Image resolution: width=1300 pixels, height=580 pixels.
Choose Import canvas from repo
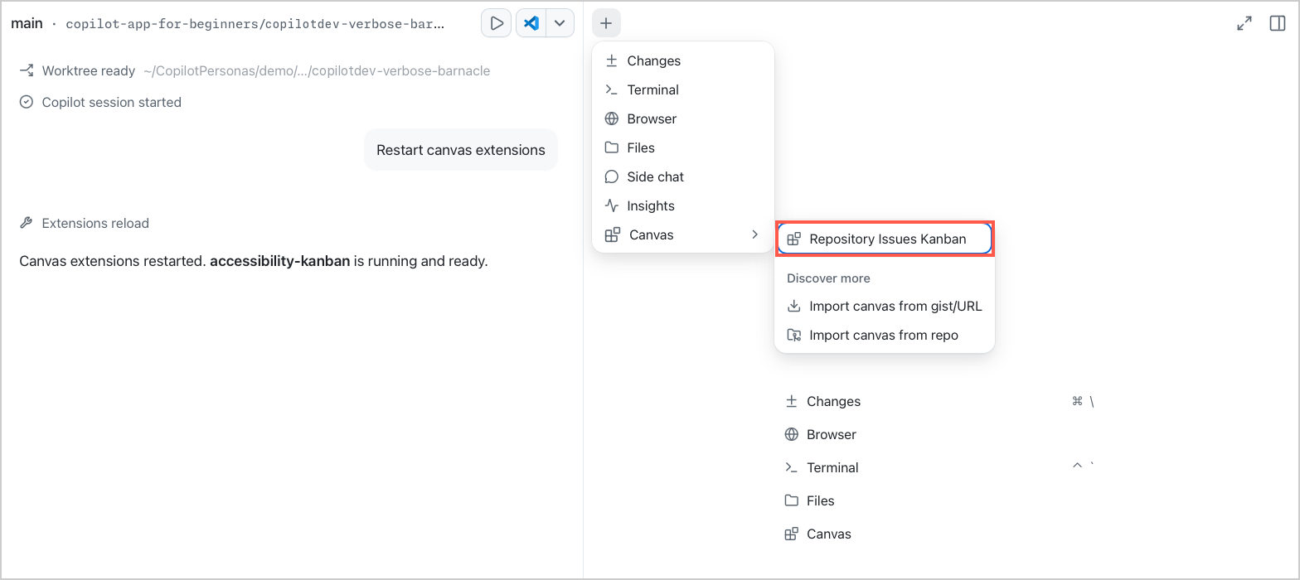(x=885, y=335)
